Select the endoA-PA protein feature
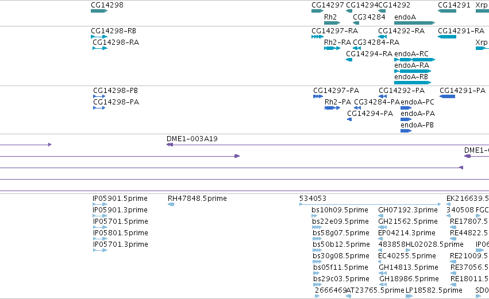Screen dimensions: 489x299 [x=406, y=119]
